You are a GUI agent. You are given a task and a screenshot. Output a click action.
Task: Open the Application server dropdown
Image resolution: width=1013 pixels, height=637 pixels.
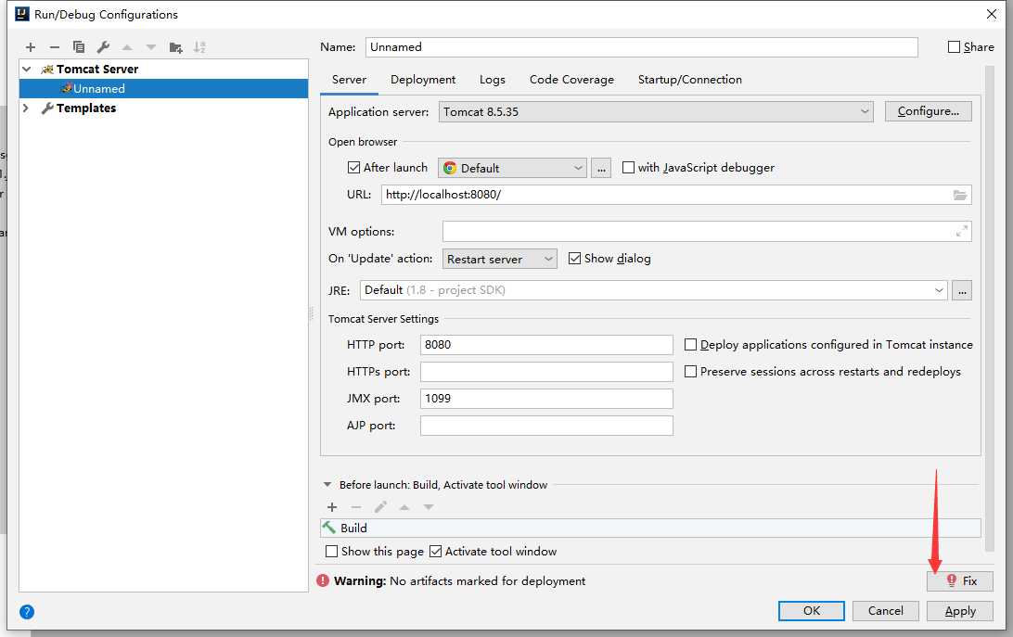tap(656, 112)
